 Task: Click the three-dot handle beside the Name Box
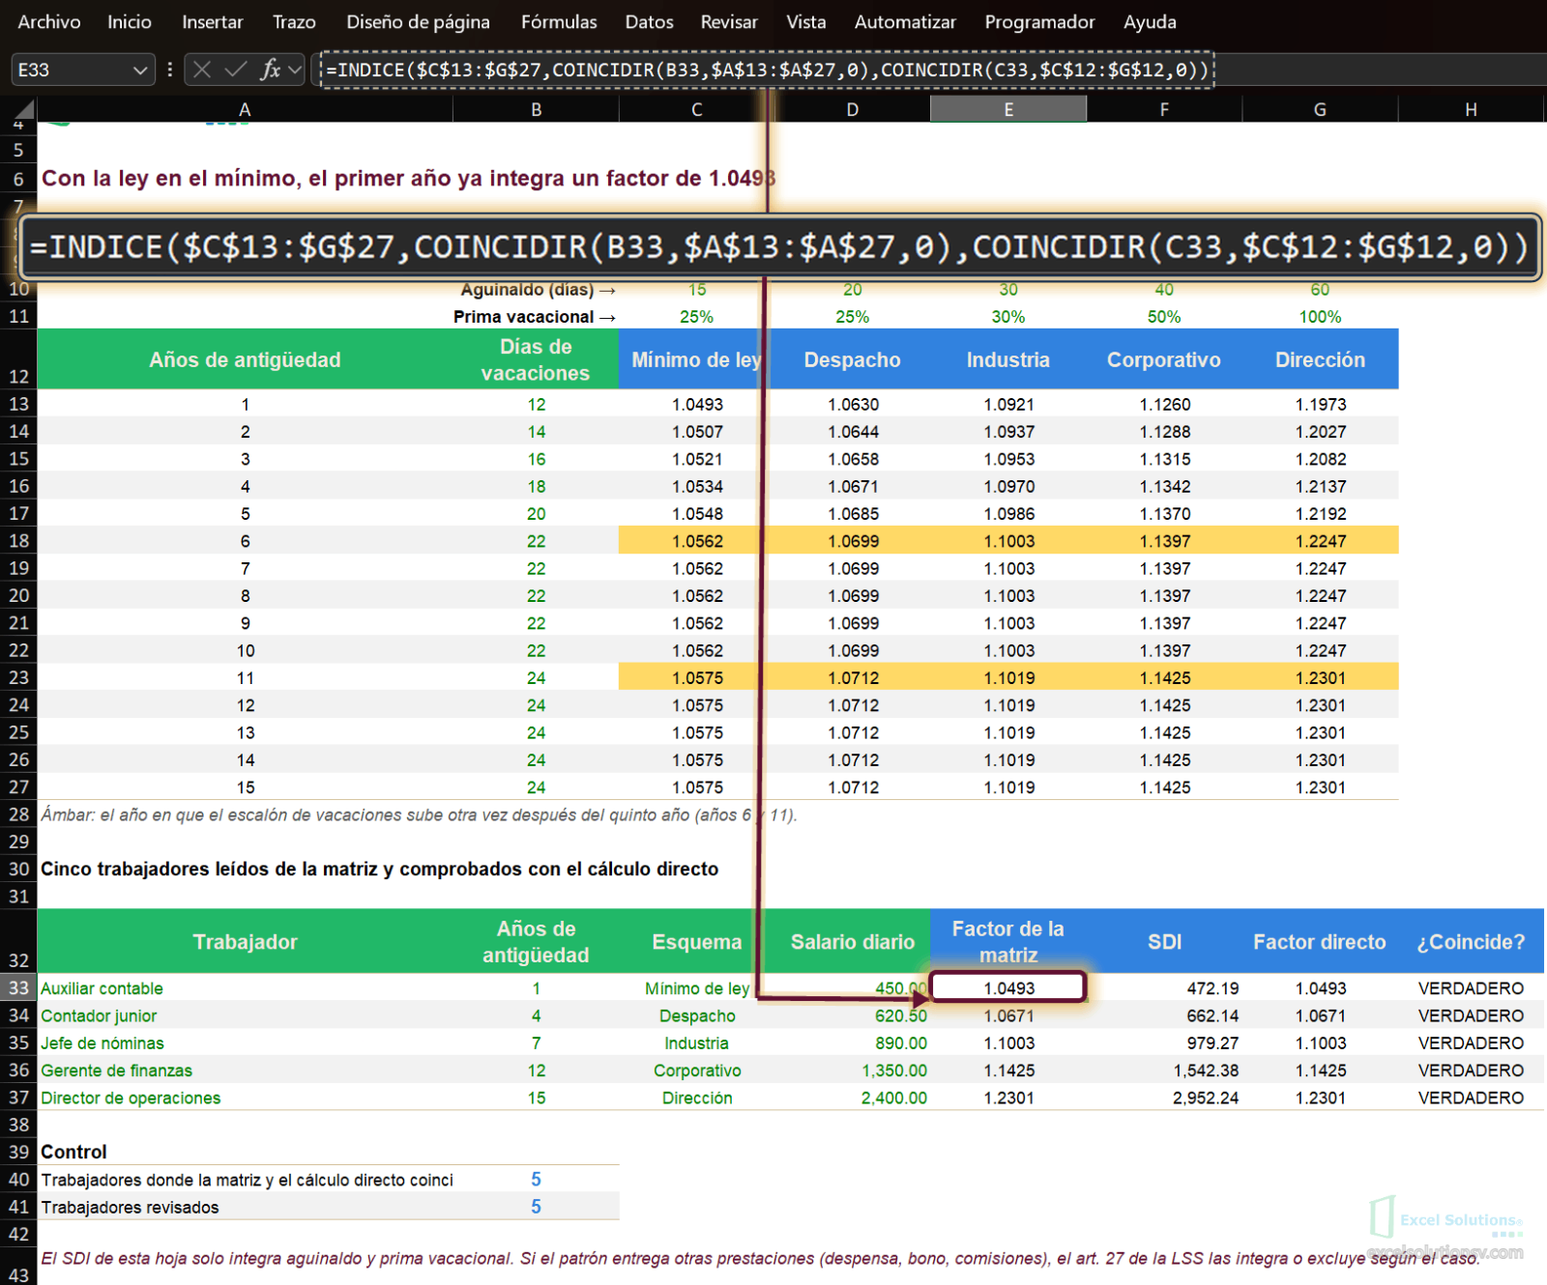point(170,70)
